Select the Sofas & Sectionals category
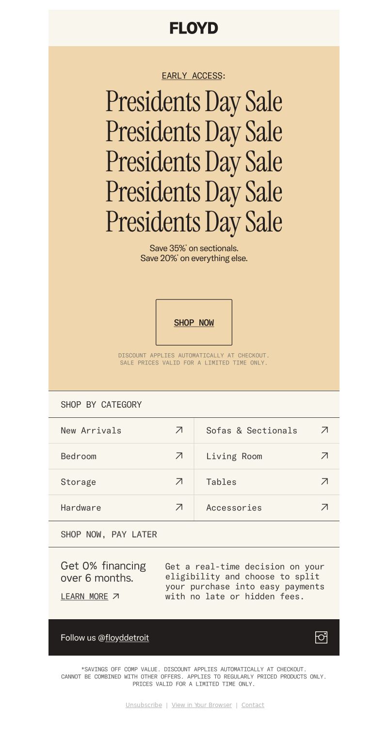 [x=267, y=430]
